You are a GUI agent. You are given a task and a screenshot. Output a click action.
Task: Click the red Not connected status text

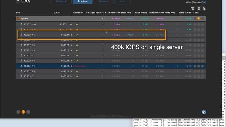tap(79, 66)
